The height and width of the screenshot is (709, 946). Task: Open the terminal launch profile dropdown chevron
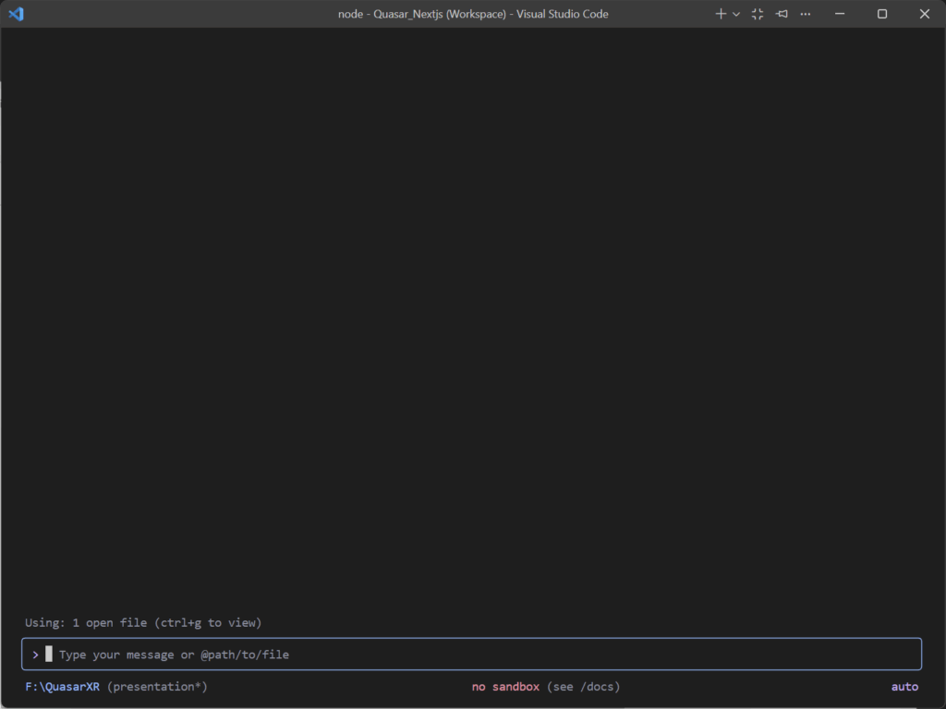coord(736,15)
